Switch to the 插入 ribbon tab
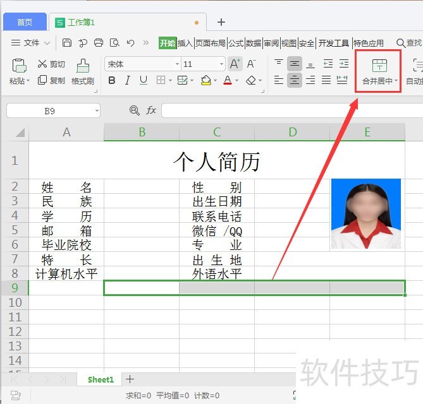 185,43
